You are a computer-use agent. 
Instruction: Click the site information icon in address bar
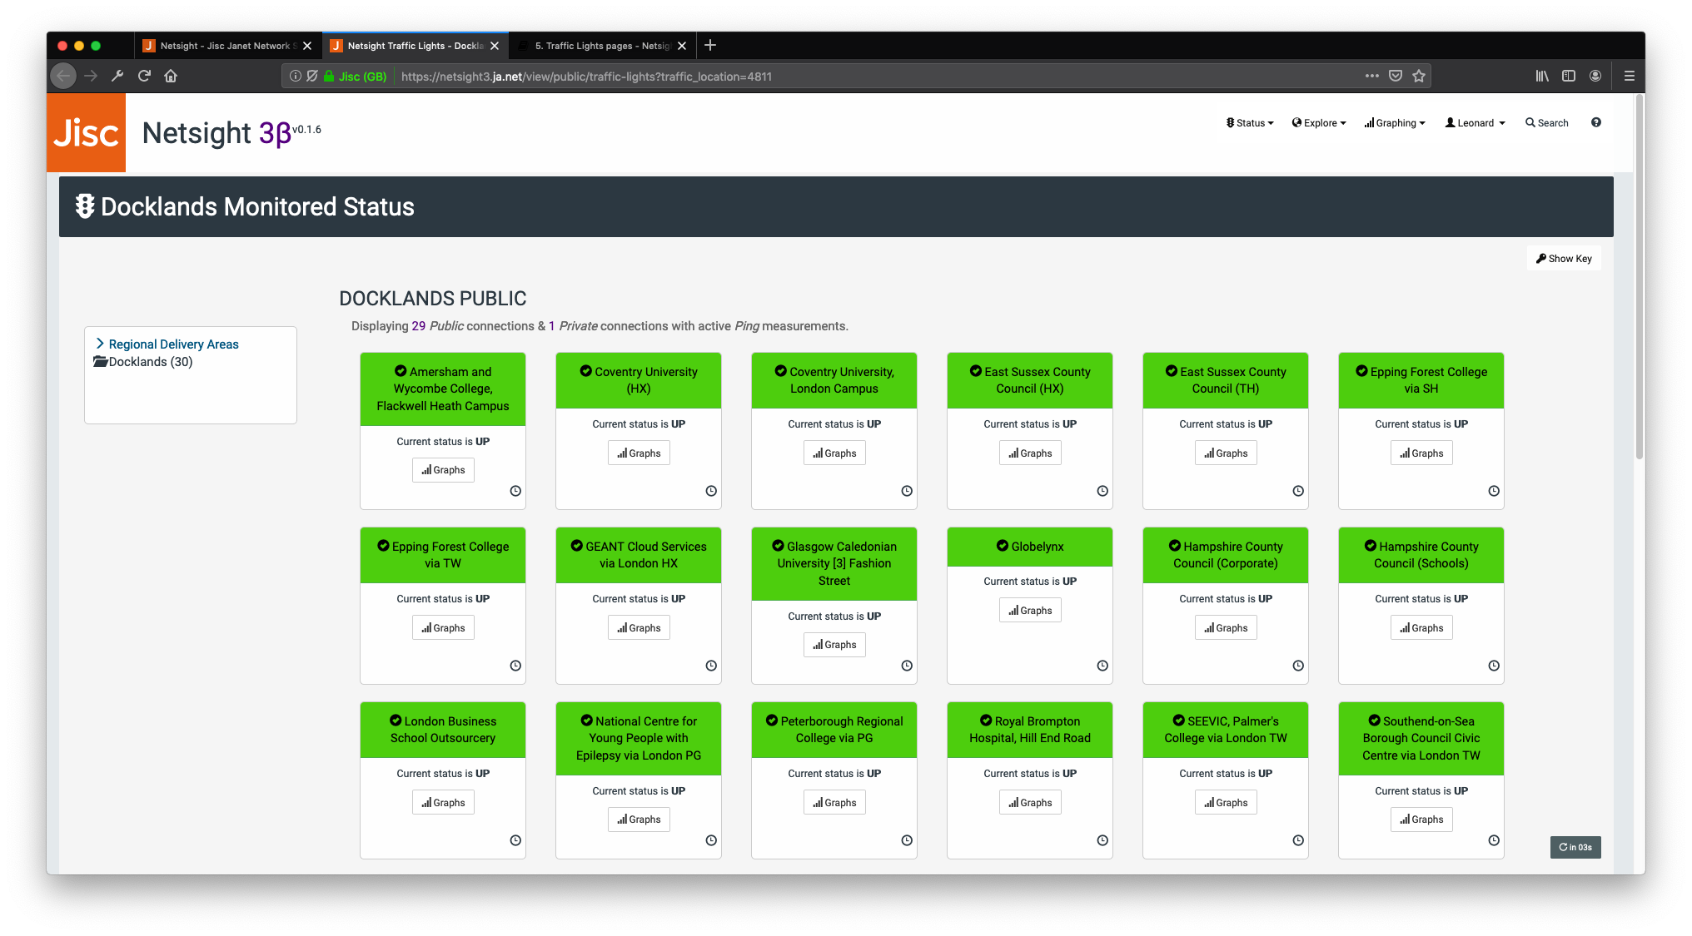tap(295, 76)
